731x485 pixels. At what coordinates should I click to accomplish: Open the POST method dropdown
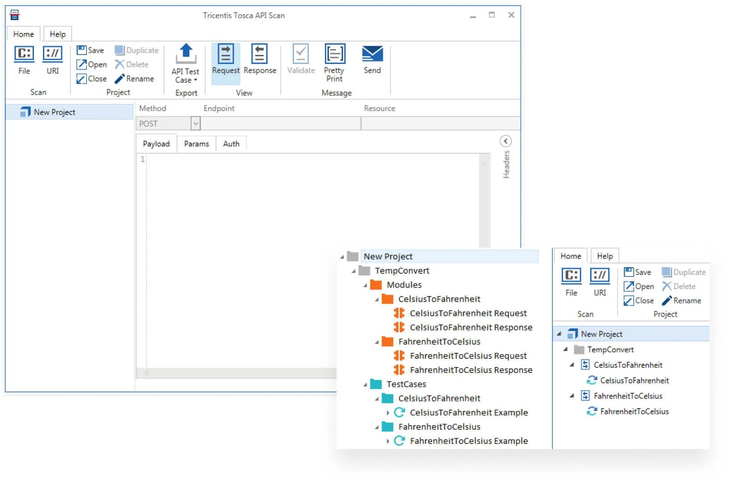tap(195, 124)
